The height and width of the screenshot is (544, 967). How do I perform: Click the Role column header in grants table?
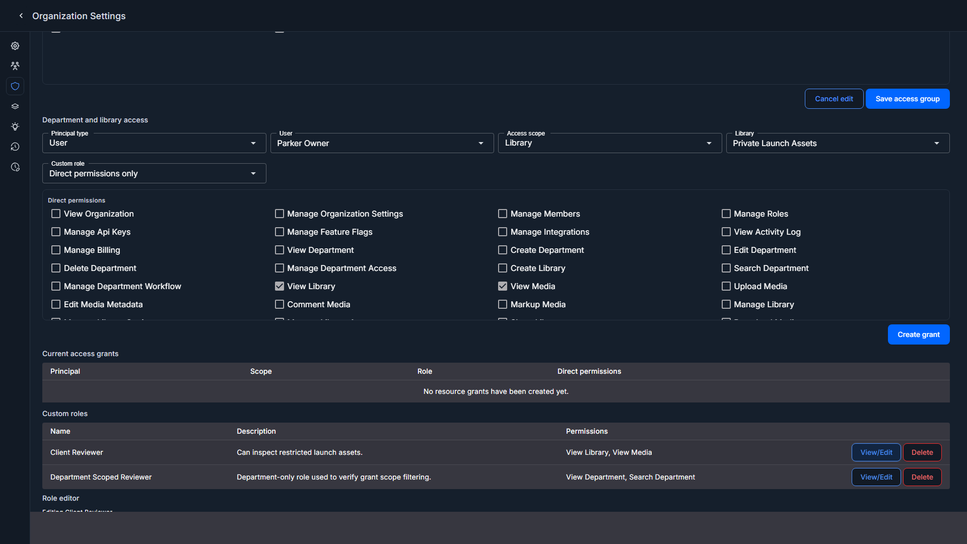425,371
